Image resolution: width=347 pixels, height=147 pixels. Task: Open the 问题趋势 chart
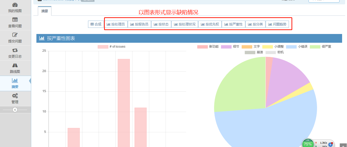tap(277, 24)
